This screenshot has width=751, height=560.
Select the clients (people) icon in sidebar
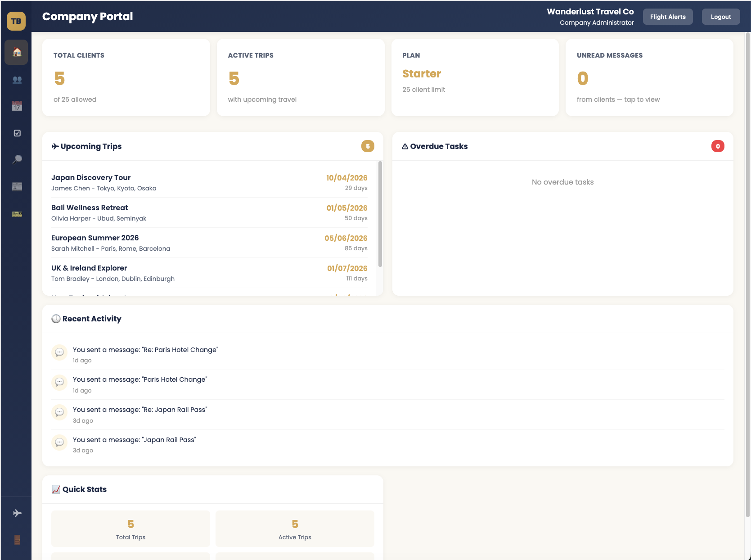pyautogui.click(x=16, y=79)
